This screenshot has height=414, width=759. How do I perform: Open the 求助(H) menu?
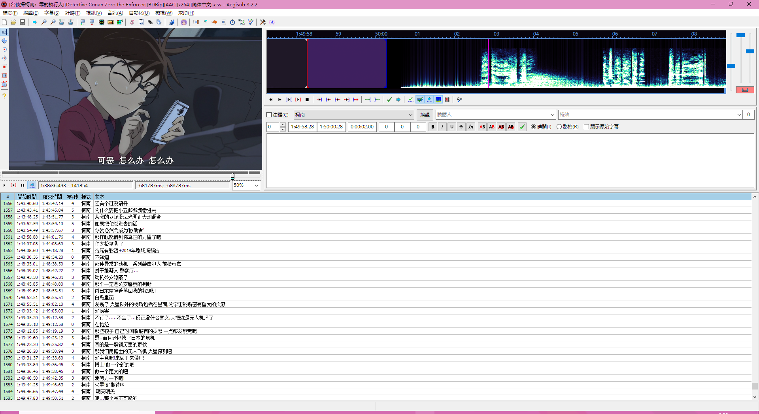point(186,13)
